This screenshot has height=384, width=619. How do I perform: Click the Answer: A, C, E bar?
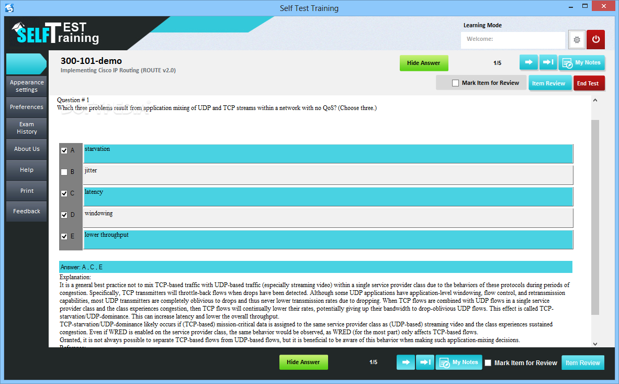click(x=316, y=267)
